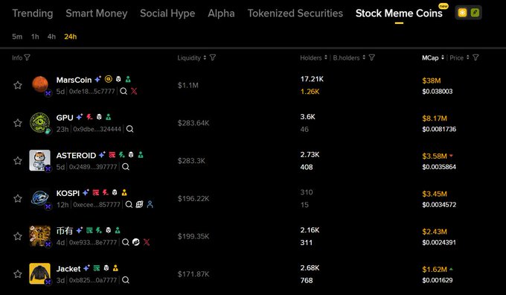Click Jacket price $0.001629
The height and width of the screenshot is (295, 506).
[438, 280]
